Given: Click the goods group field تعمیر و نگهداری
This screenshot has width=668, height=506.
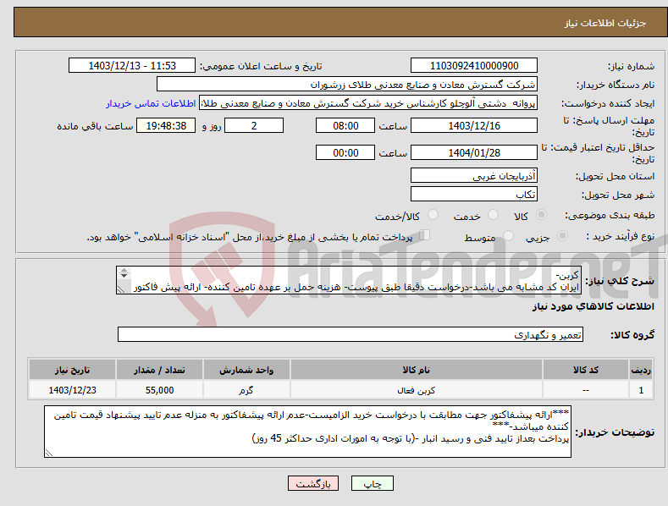Looking at the screenshot, I should tap(351, 335).
